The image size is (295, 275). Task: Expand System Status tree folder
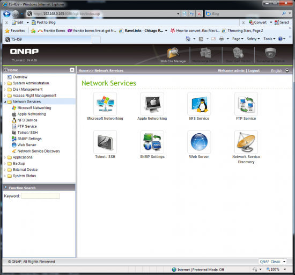(5, 176)
